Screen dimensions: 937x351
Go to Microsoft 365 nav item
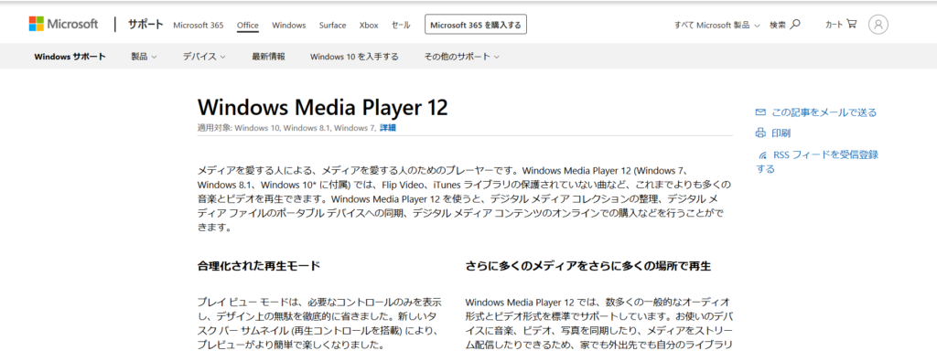(199, 25)
